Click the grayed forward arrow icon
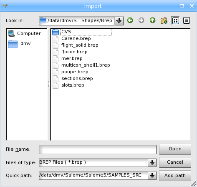Screen dimensions: 197x187 pos(141,20)
